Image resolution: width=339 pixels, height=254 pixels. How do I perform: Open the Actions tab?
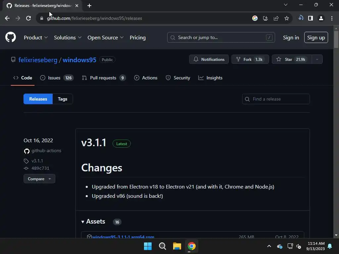146,78
